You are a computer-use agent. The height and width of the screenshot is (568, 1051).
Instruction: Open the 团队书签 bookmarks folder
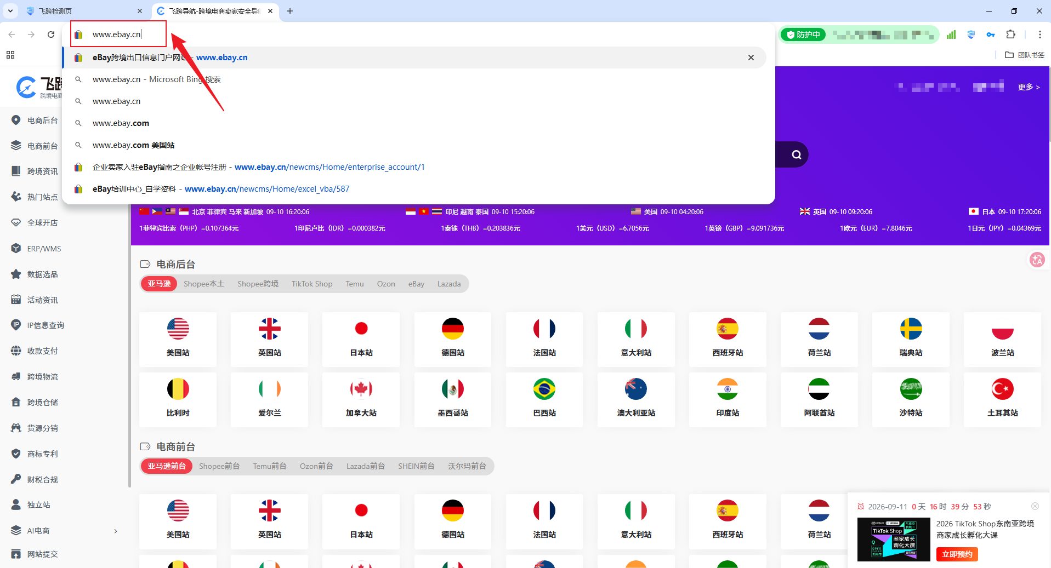tap(1025, 55)
